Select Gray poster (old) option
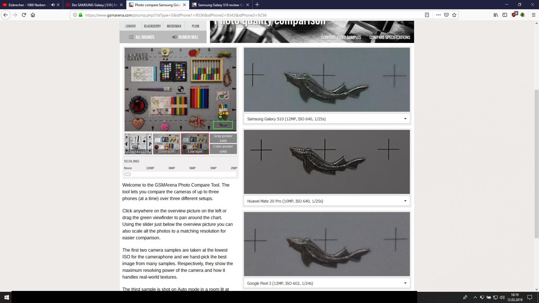This screenshot has height=303, width=539. point(223,138)
